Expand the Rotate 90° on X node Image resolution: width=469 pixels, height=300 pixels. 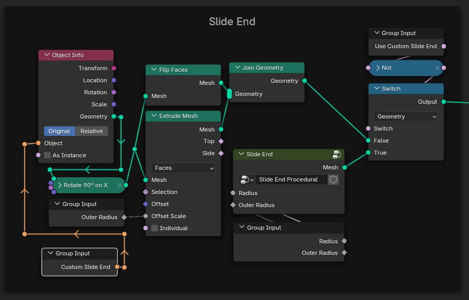coord(60,185)
